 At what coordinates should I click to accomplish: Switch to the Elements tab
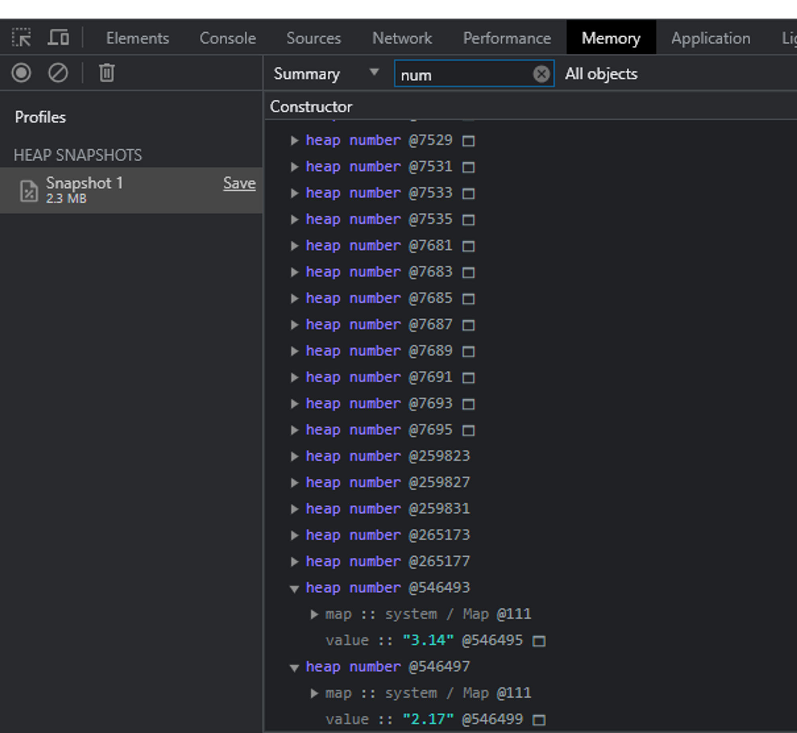click(137, 38)
